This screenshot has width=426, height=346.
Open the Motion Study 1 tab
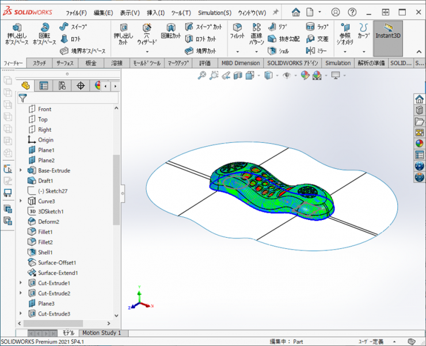click(101, 333)
